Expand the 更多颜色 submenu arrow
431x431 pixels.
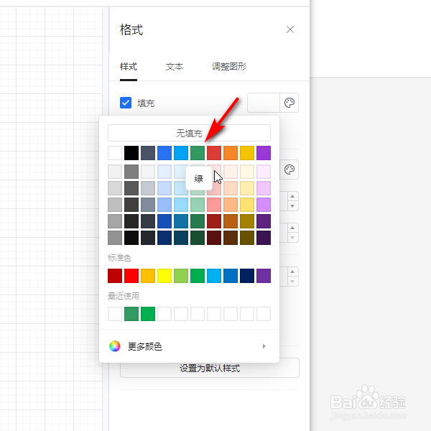point(264,346)
